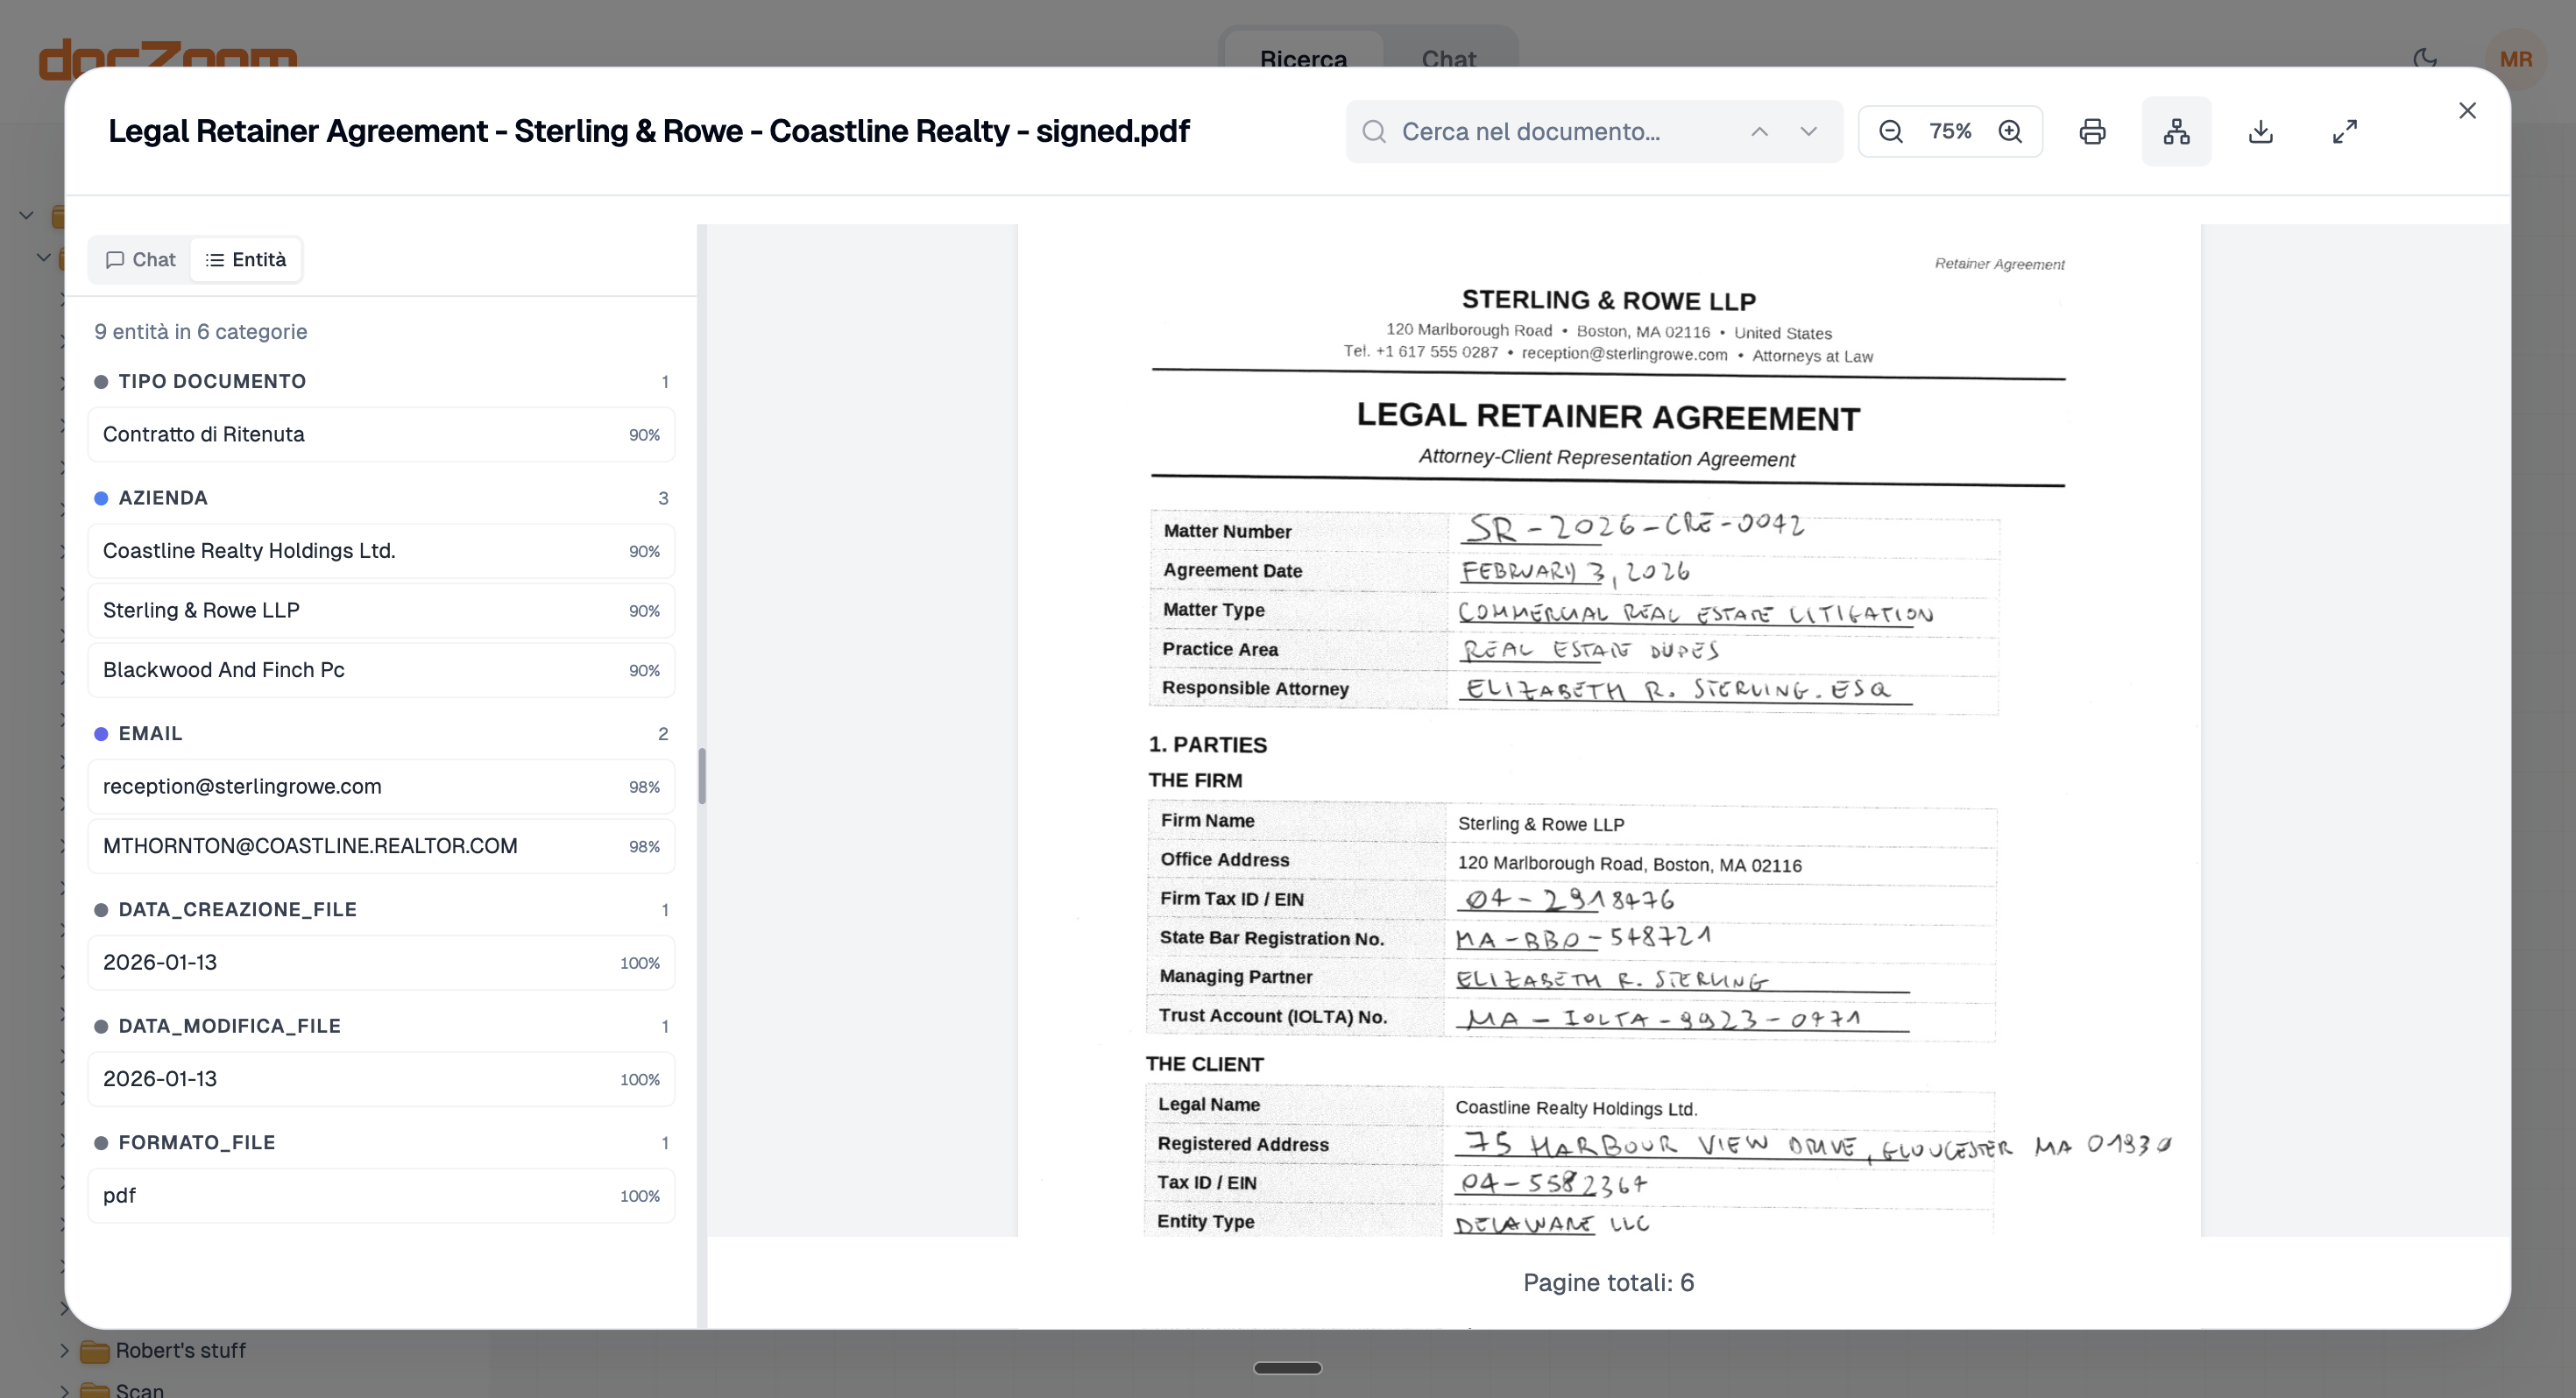Zoom in the document view

point(2010,131)
